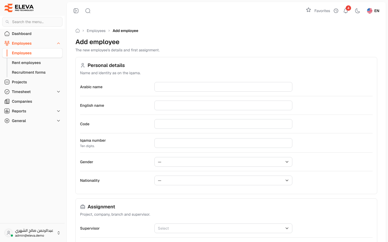Expand the General menu
The height and width of the screenshot is (242, 388).
click(x=32, y=121)
